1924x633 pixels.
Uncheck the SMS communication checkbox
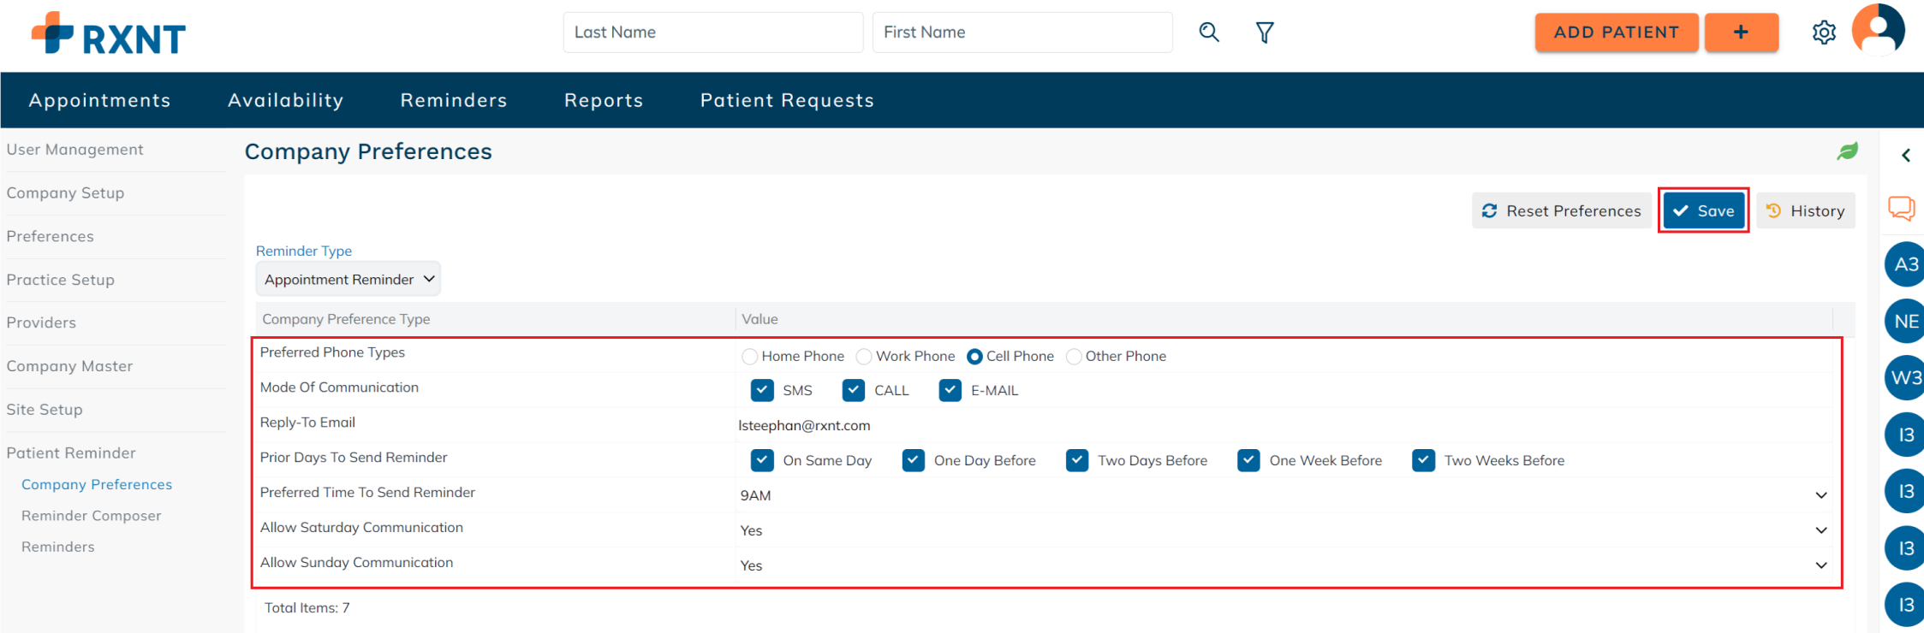click(762, 390)
